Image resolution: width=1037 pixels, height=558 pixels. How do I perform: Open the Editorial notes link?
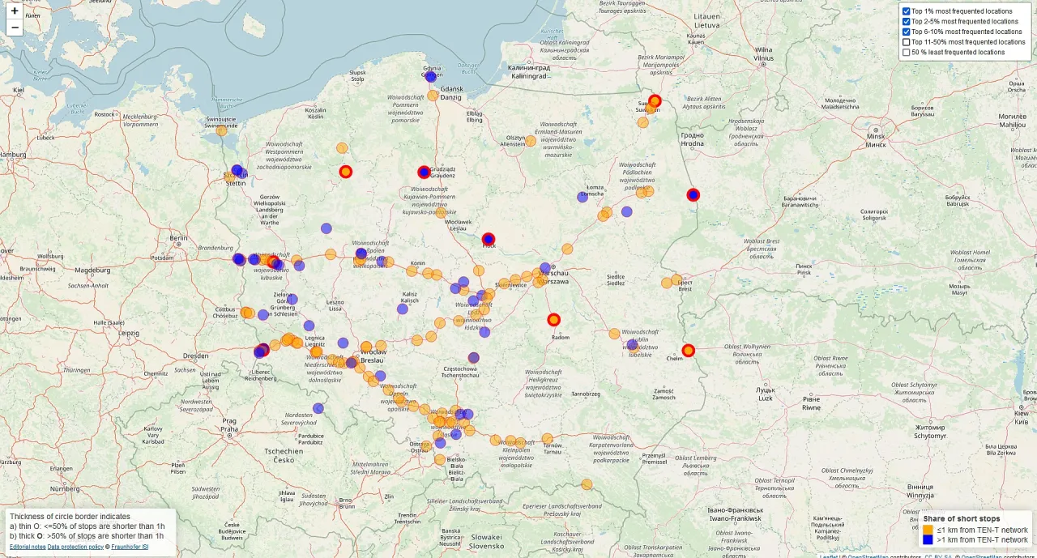point(26,547)
